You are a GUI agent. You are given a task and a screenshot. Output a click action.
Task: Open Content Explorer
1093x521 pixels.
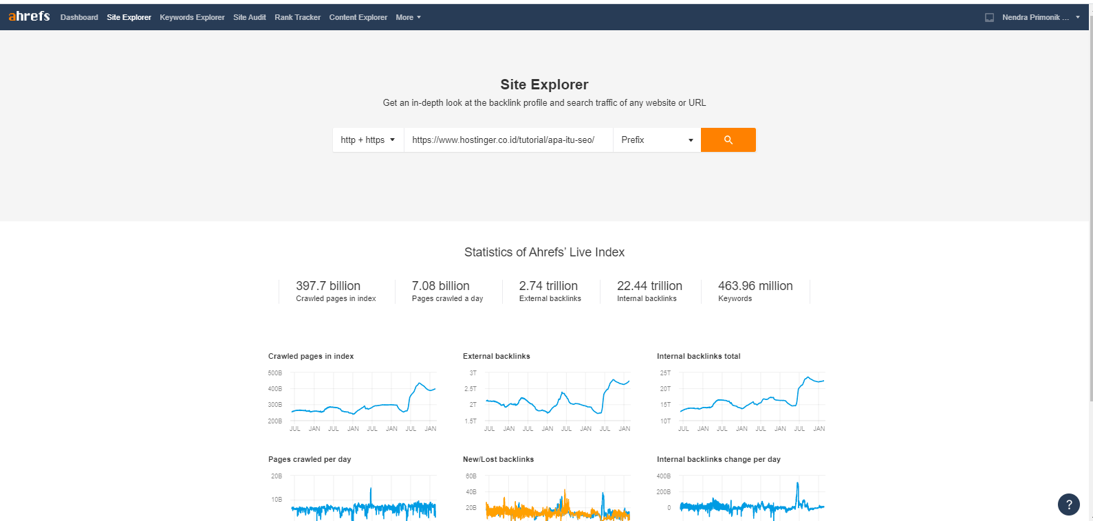[x=358, y=17]
